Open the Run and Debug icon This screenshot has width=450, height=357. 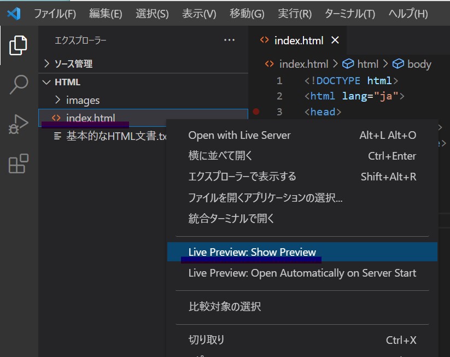(x=18, y=124)
